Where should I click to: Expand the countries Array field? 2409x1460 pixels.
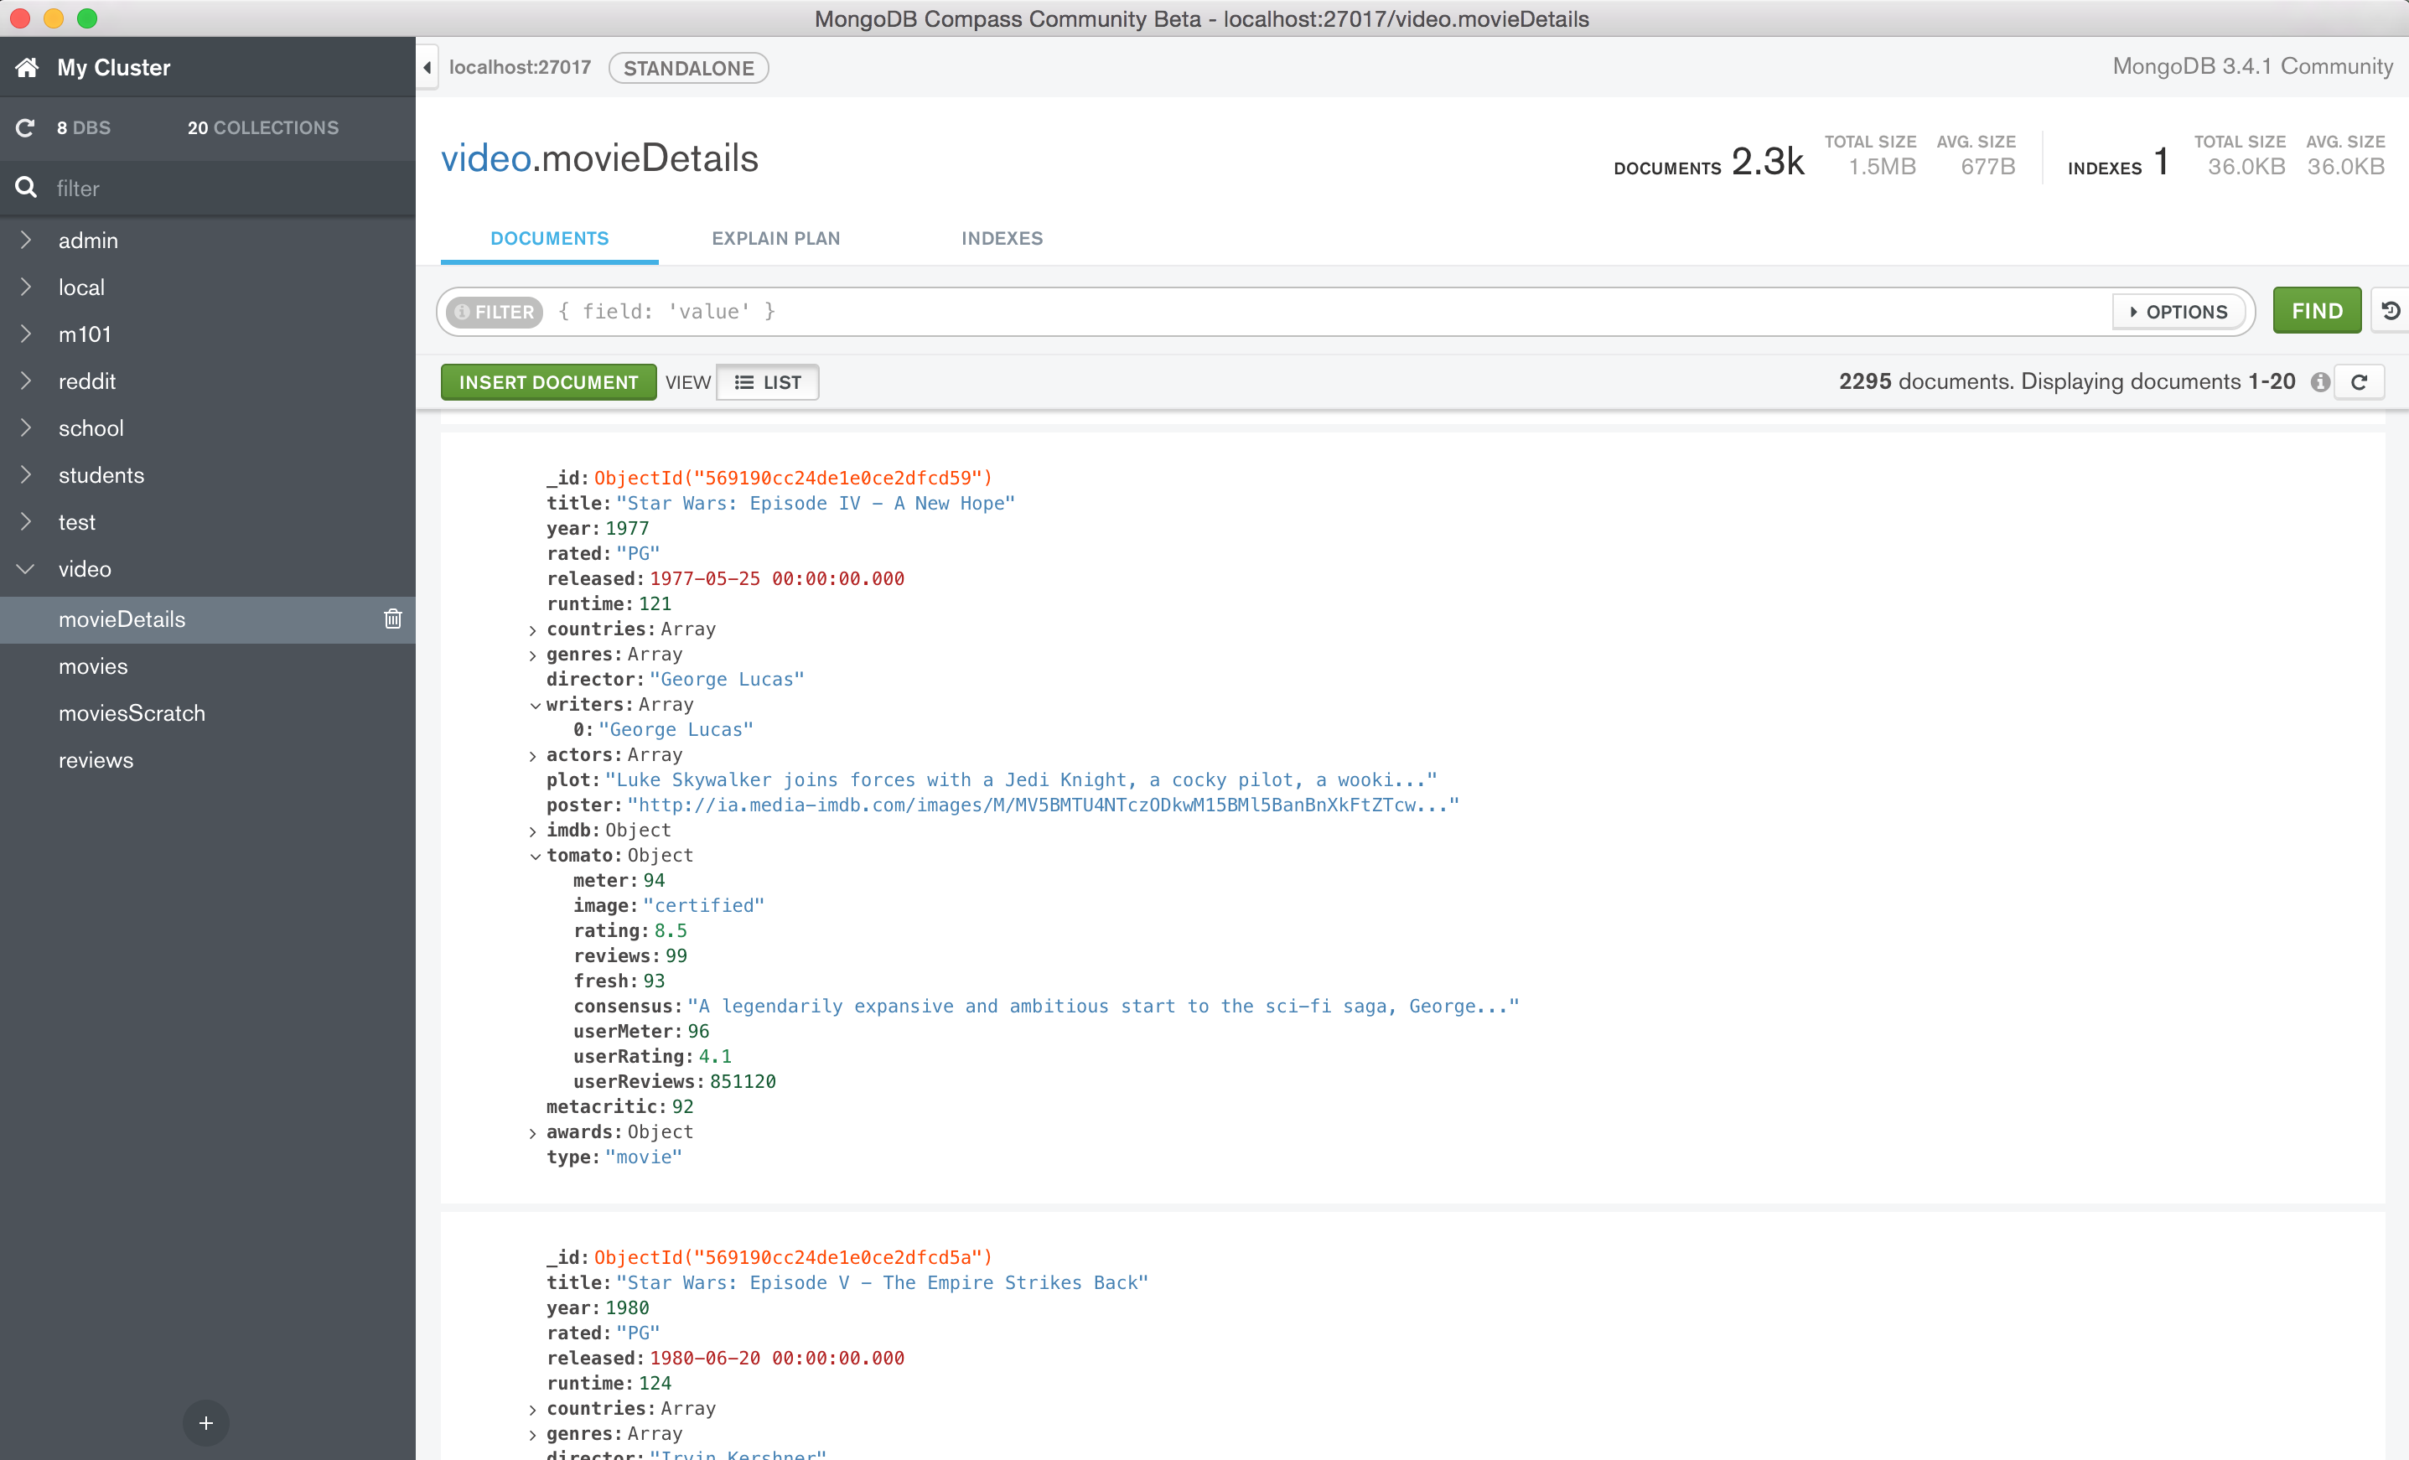(x=533, y=629)
